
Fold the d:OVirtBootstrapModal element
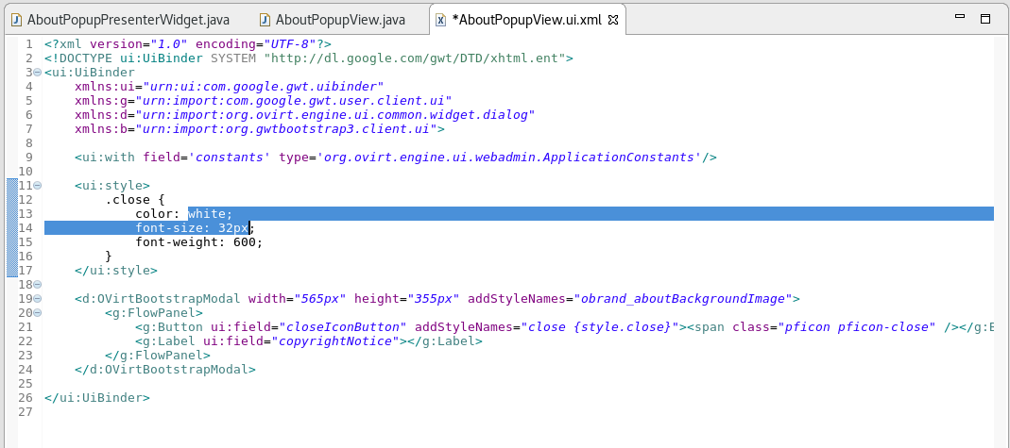[36, 299]
